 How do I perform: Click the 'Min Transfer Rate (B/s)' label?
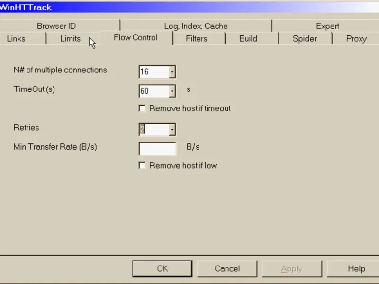(x=55, y=147)
